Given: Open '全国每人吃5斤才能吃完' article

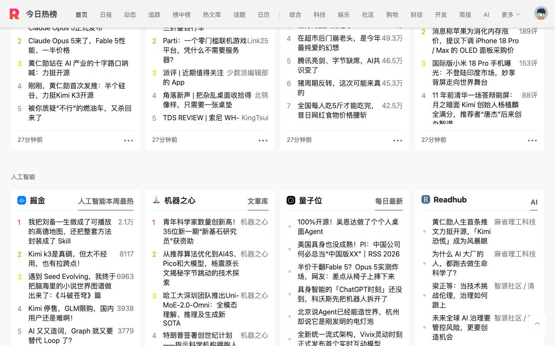Looking at the screenshot, I should click(336, 110).
